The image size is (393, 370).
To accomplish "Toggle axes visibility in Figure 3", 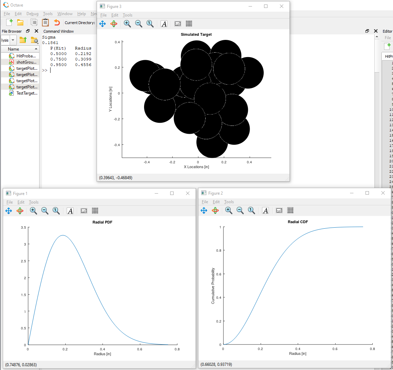I will pos(178,24).
